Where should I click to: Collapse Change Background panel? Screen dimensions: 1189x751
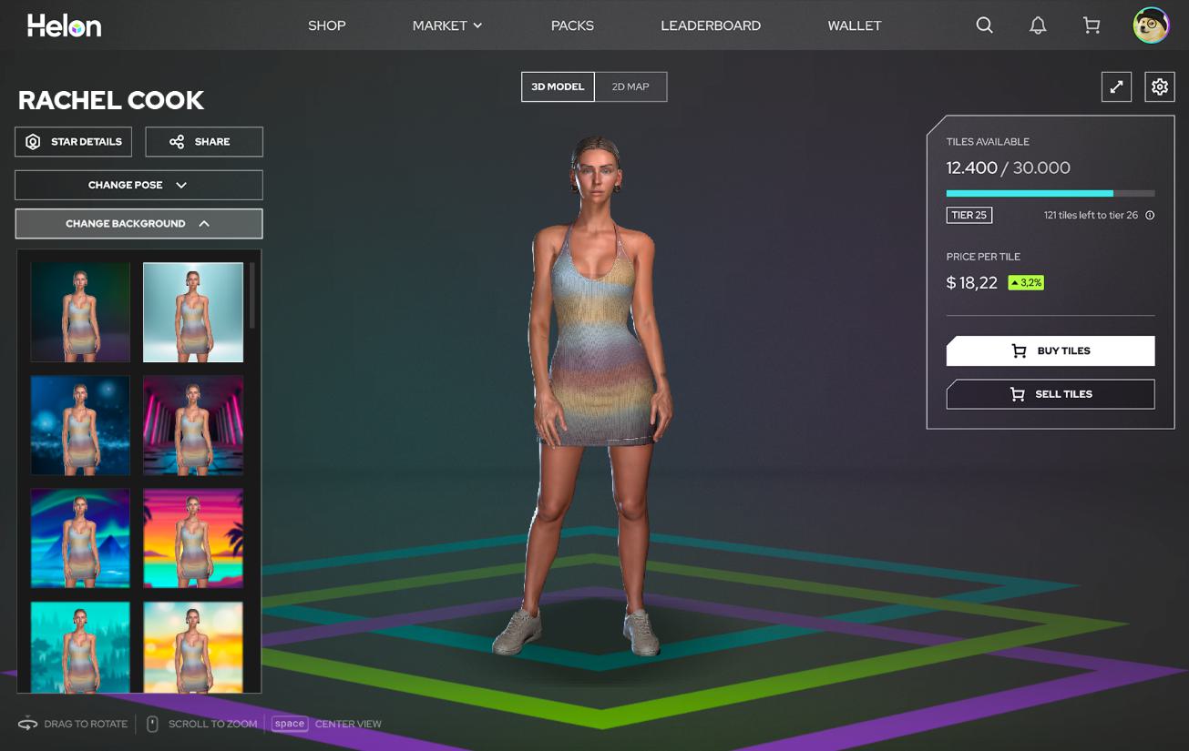tap(138, 224)
